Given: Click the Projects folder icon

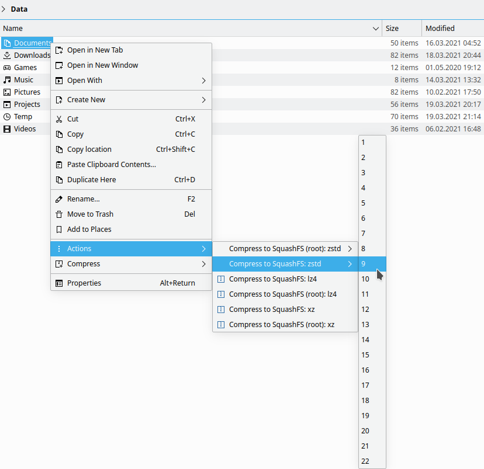Looking at the screenshot, I should pyautogui.click(x=7, y=105).
